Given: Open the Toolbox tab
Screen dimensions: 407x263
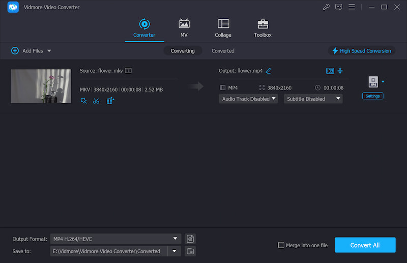Looking at the screenshot, I should 263,28.
